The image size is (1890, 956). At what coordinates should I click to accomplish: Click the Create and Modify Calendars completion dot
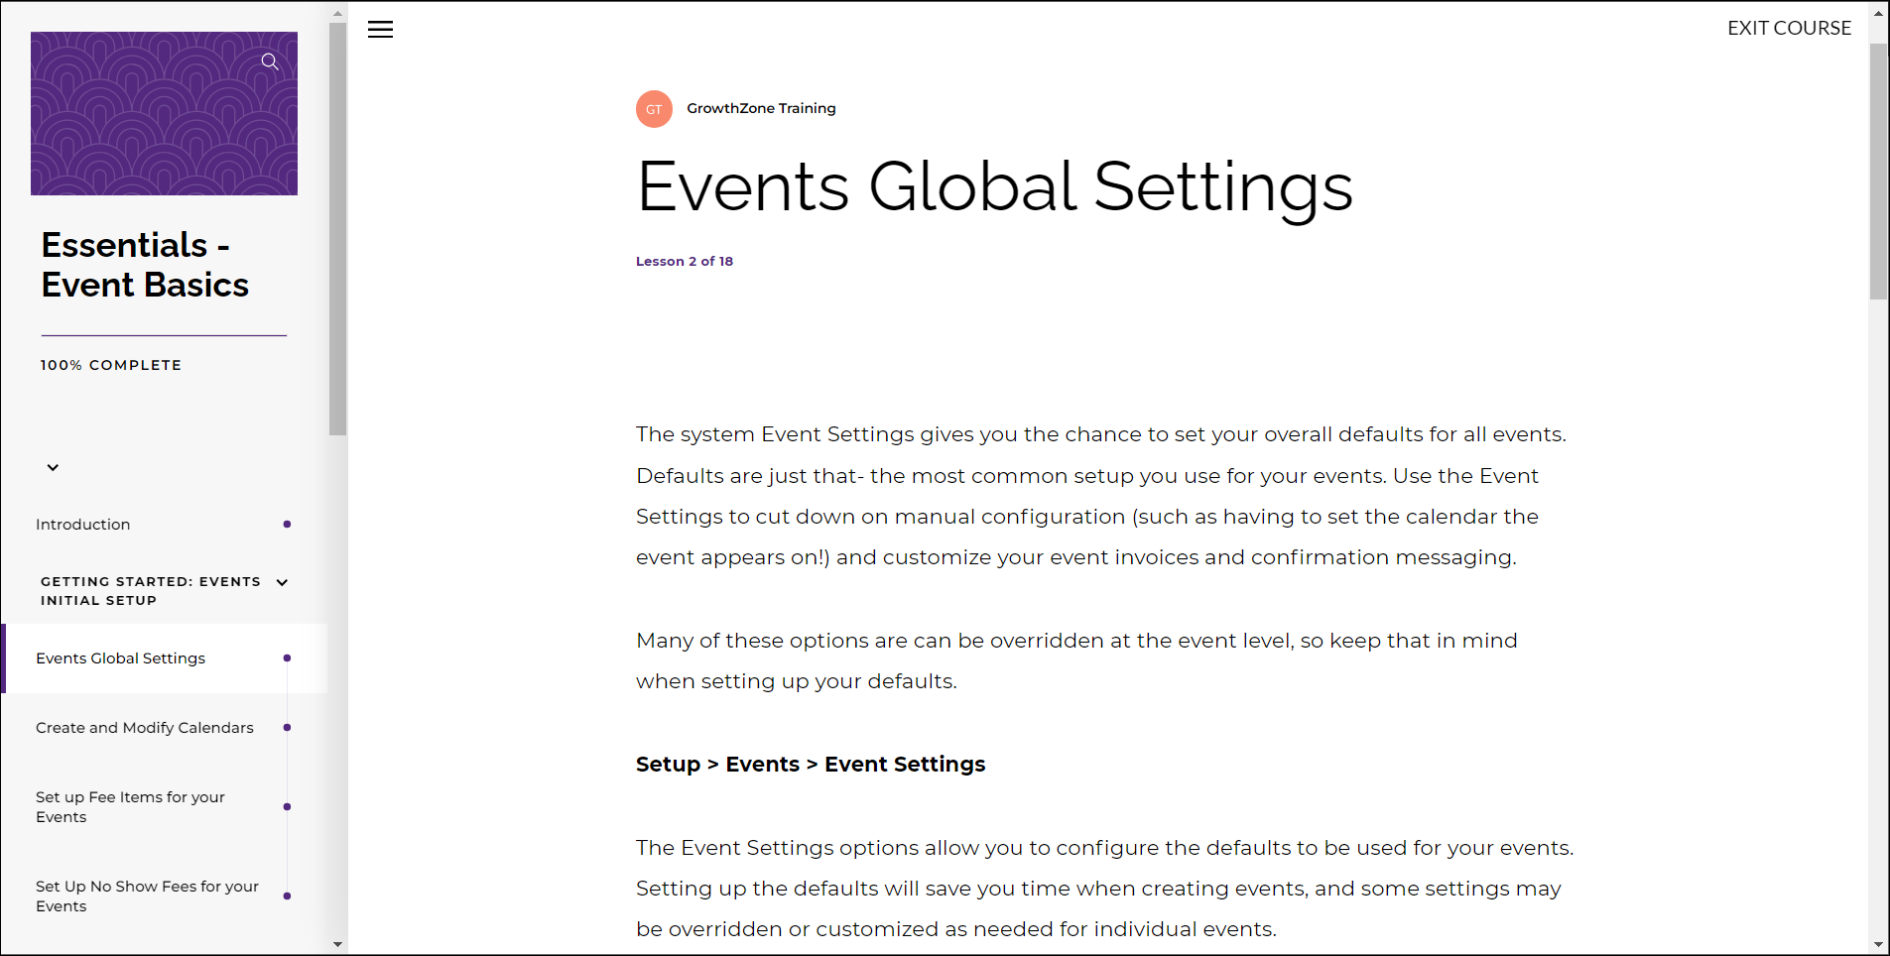tap(287, 728)
